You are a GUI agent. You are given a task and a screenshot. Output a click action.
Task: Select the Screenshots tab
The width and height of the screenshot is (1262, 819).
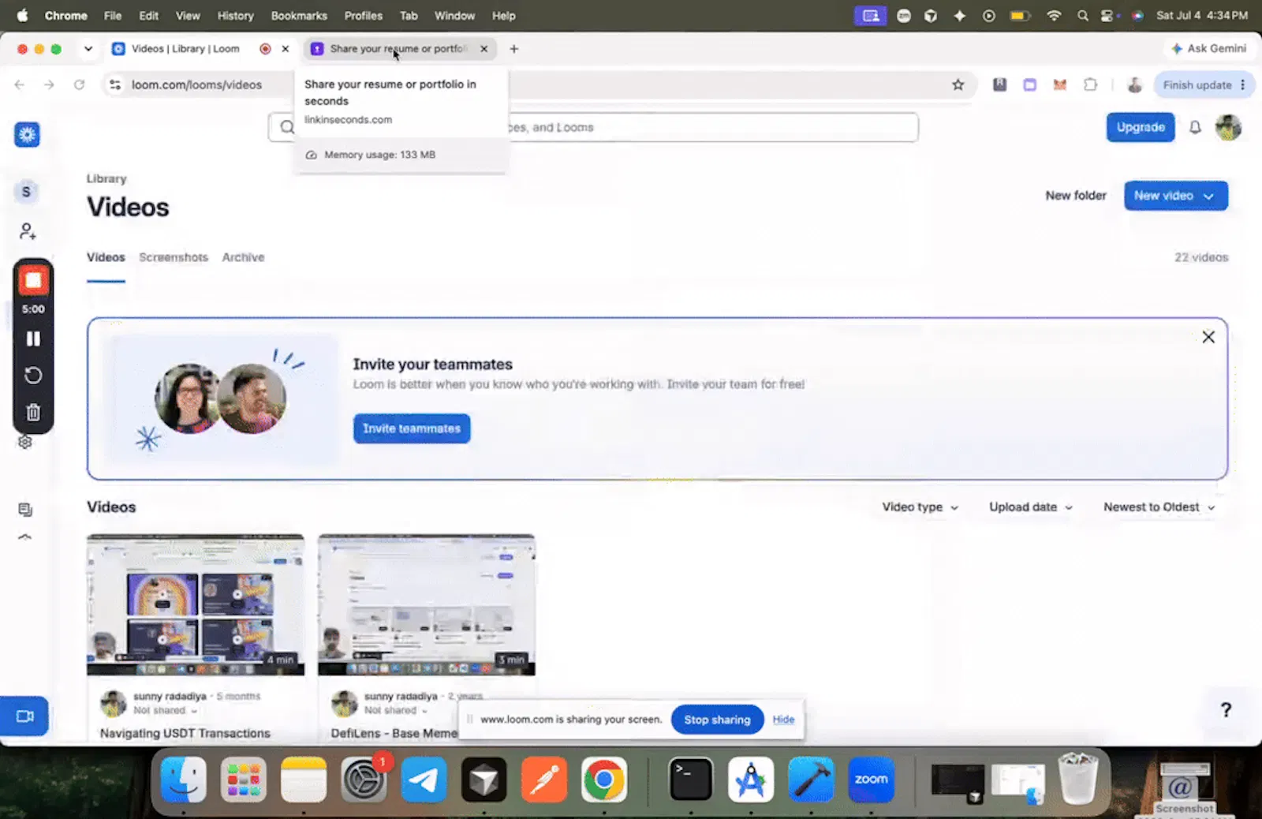click(x=174, y=257)
